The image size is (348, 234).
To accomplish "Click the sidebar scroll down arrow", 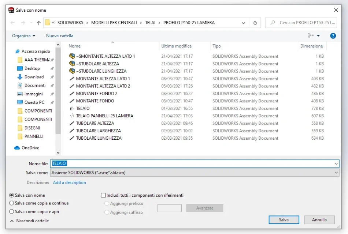I will pyautogui.click(x=58, y=152).
